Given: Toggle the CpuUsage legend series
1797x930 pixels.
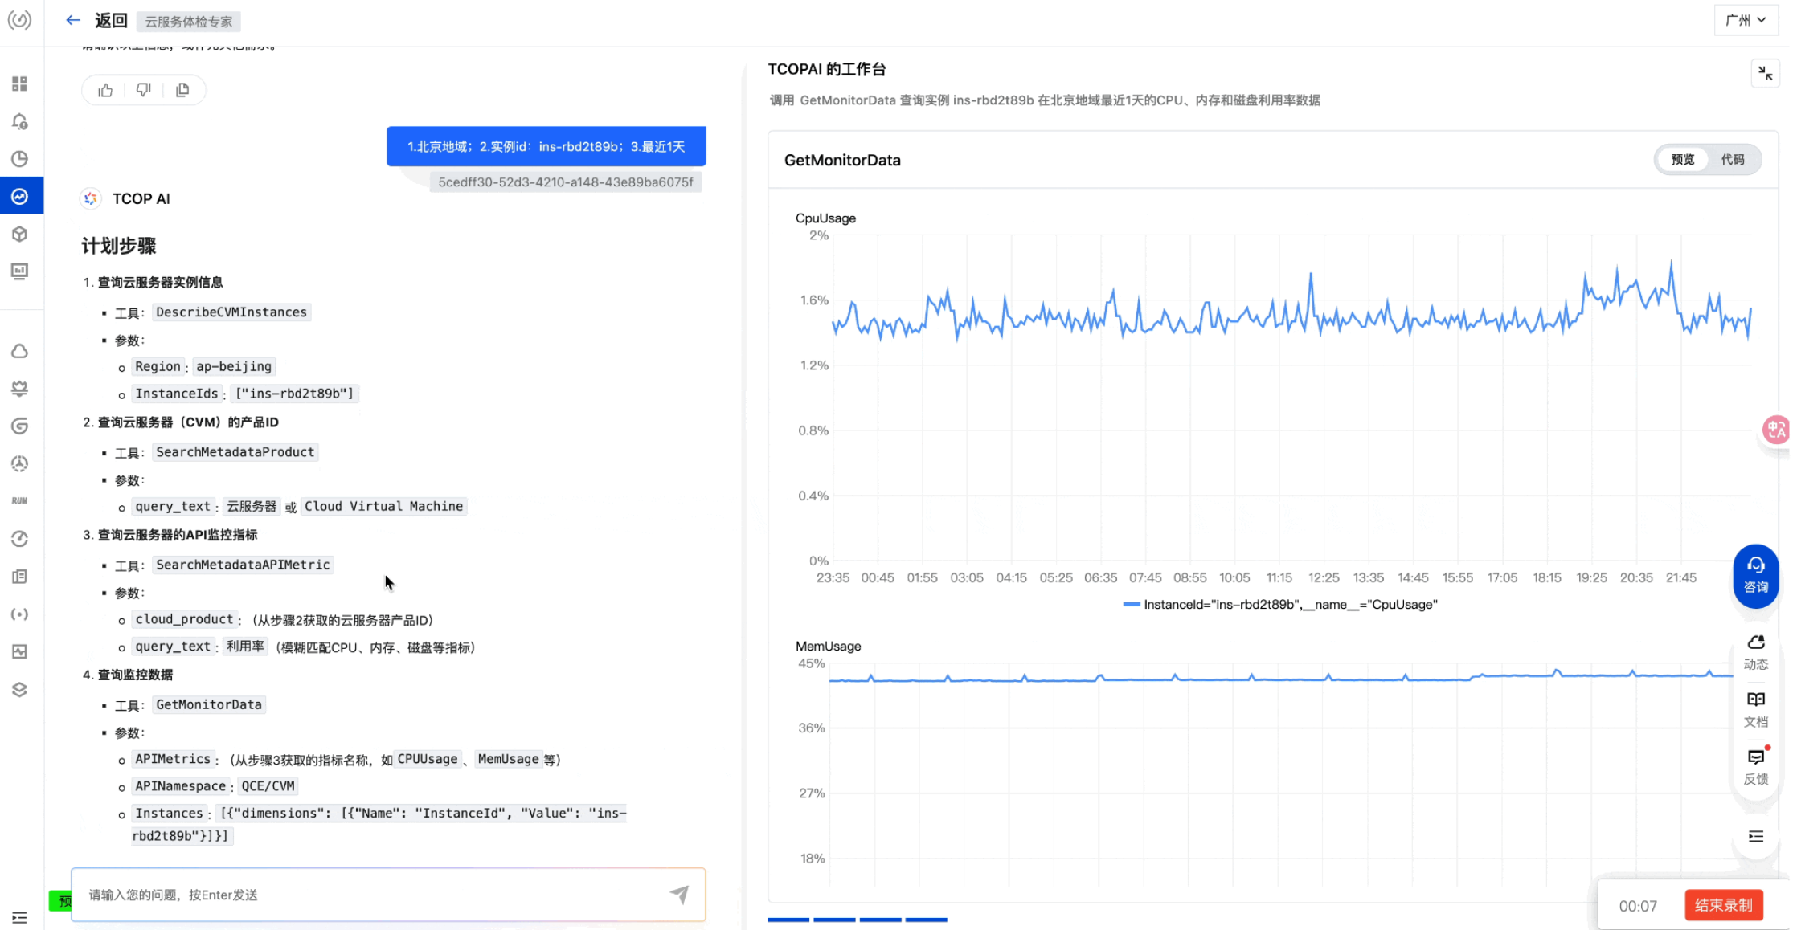Looking at the screenshot, I should [x=1280, y=605].
